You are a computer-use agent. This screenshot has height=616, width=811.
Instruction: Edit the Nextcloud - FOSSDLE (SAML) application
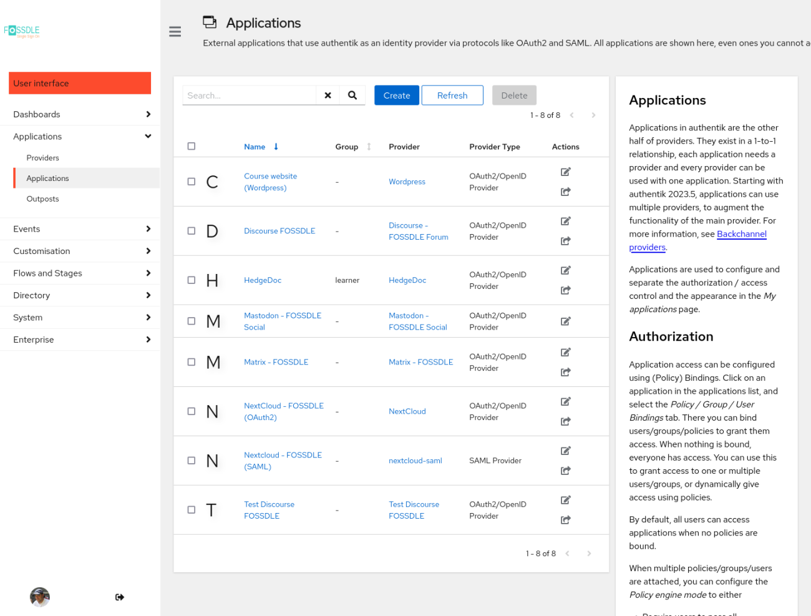[x=566, y=451]
